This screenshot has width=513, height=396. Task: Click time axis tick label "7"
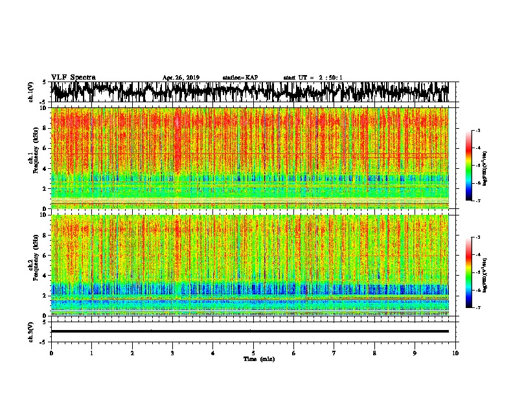pyautogui.click(x=334, y=353)
